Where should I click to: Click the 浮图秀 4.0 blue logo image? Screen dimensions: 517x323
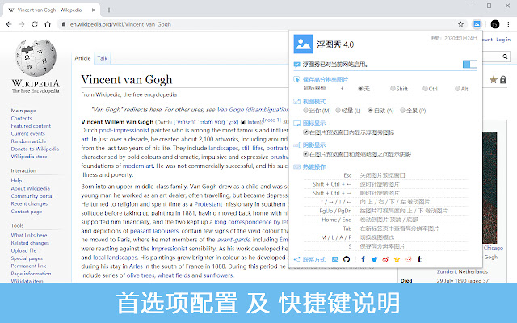[303, 44]
